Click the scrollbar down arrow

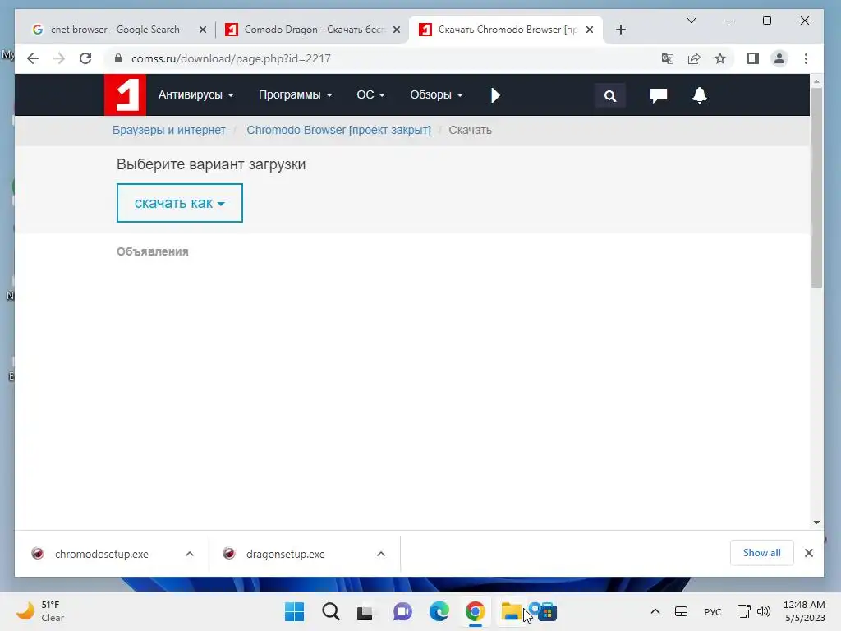point(816,522)
